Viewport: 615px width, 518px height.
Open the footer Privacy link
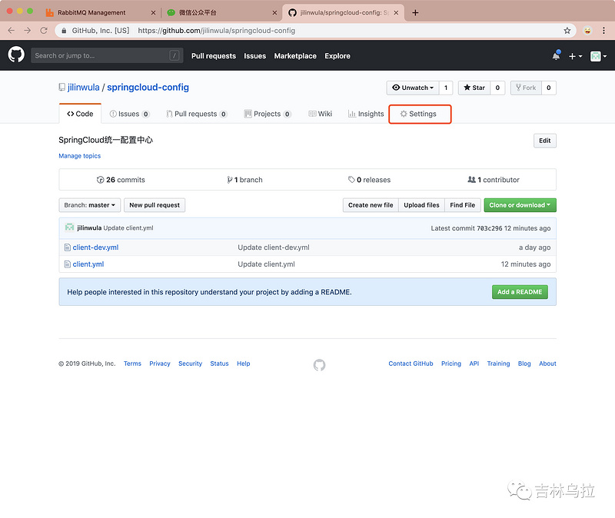pyautogui.click(x=160, y=364)
